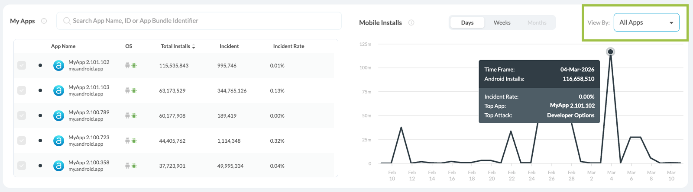Toggle checkbox for MyApp 2.100.789 row

click(22, 115)
